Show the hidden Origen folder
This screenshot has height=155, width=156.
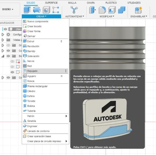click(8, 45)
